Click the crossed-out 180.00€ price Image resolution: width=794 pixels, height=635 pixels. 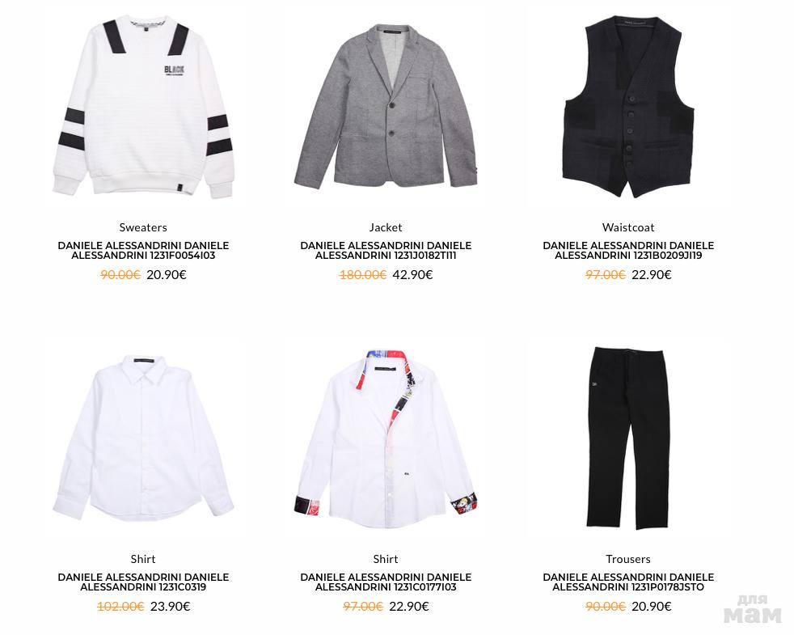coord(362,275)
